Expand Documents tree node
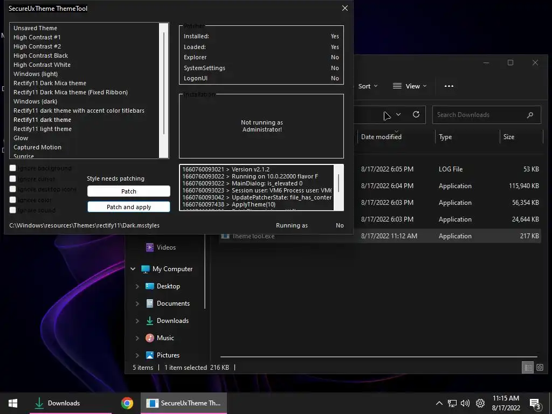 (x=137, y=304)
